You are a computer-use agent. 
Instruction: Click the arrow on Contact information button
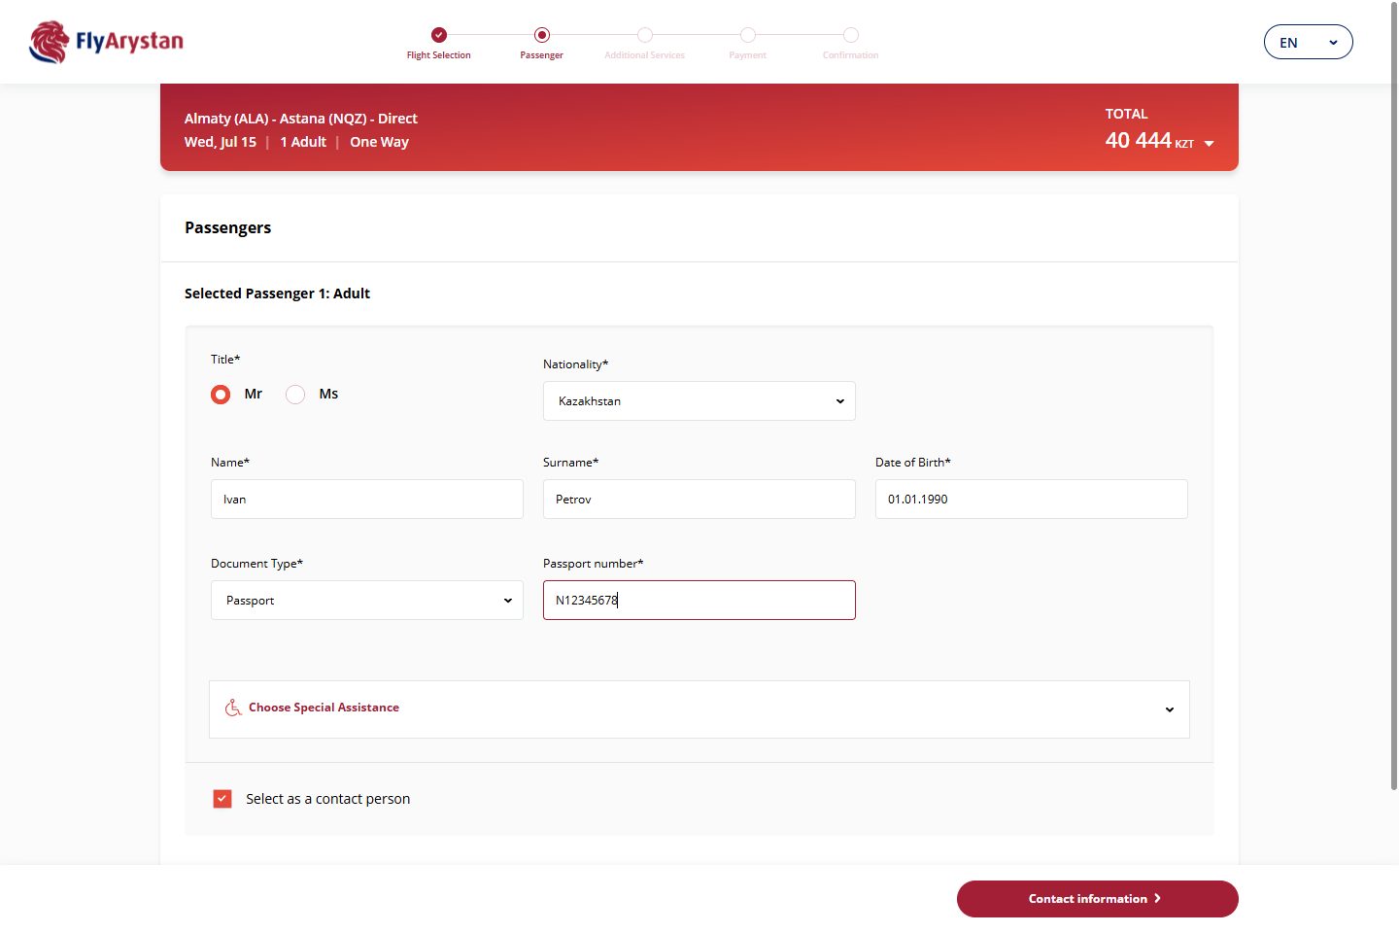[1157, 899]
